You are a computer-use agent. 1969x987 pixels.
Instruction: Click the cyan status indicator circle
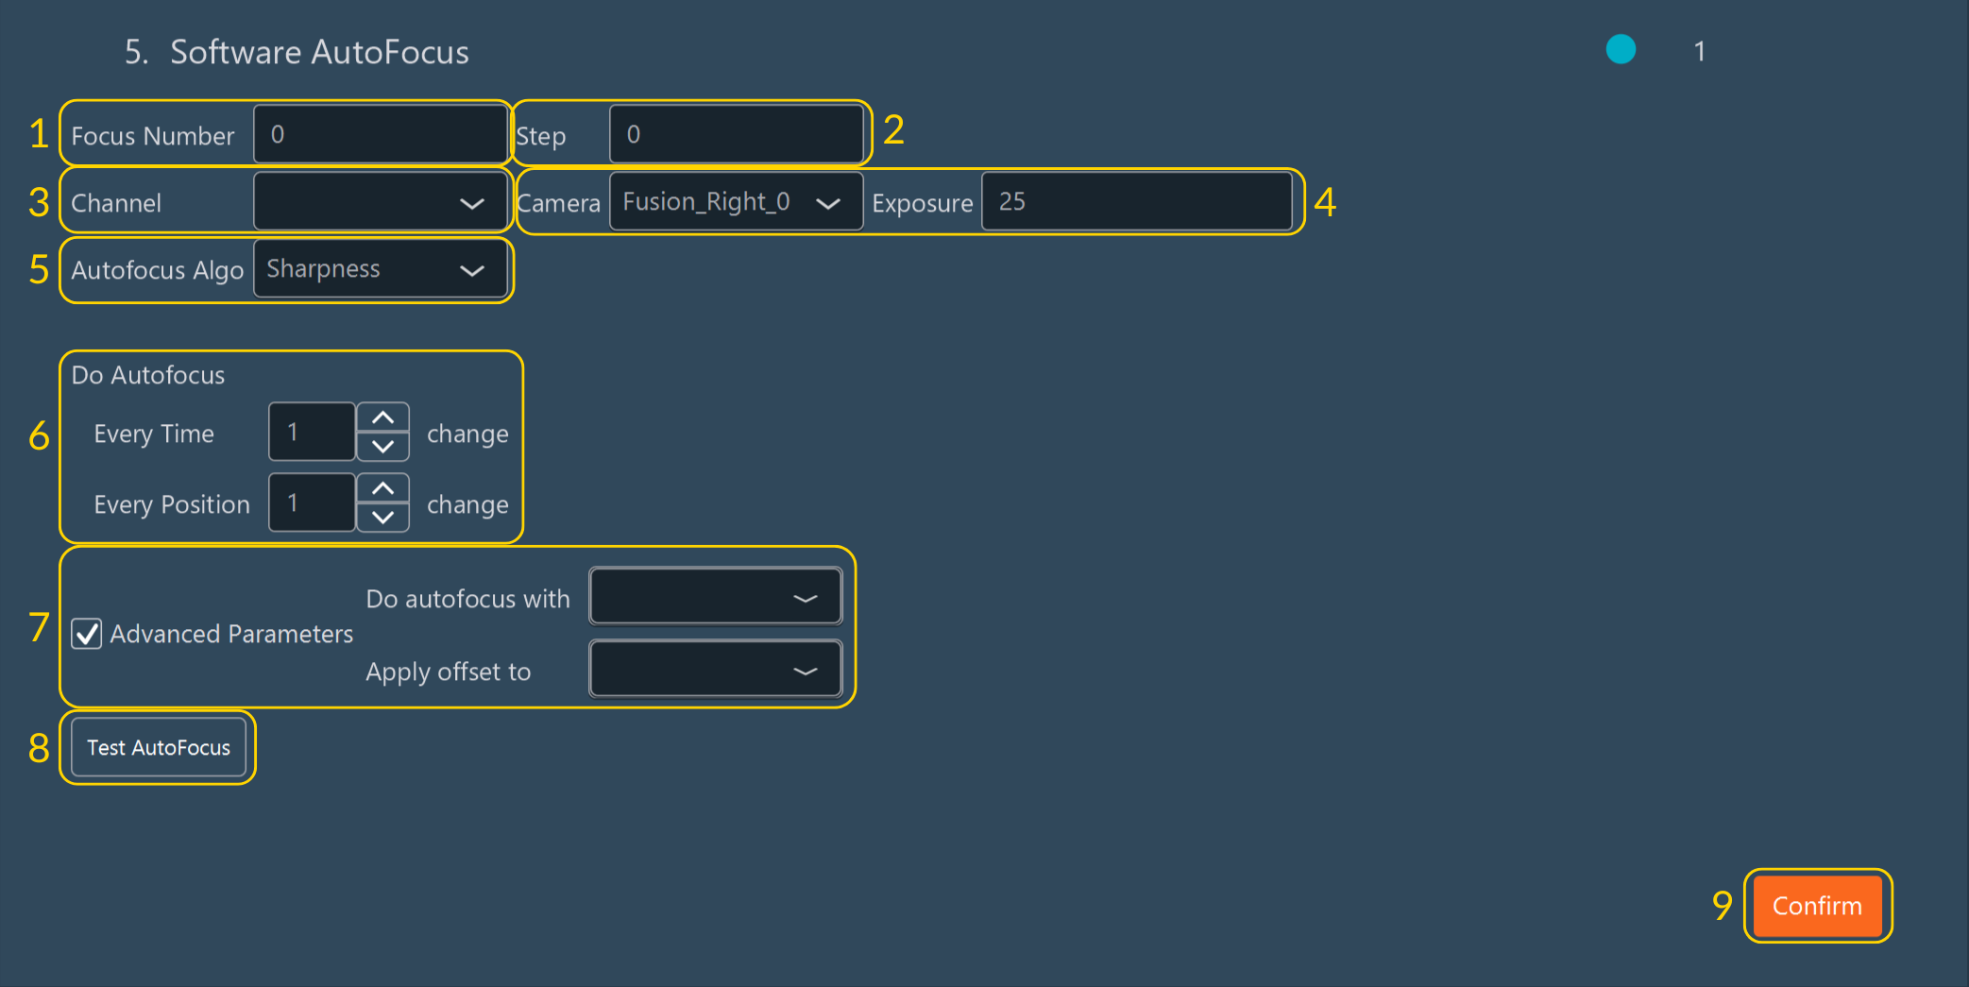coord(1621,50)
